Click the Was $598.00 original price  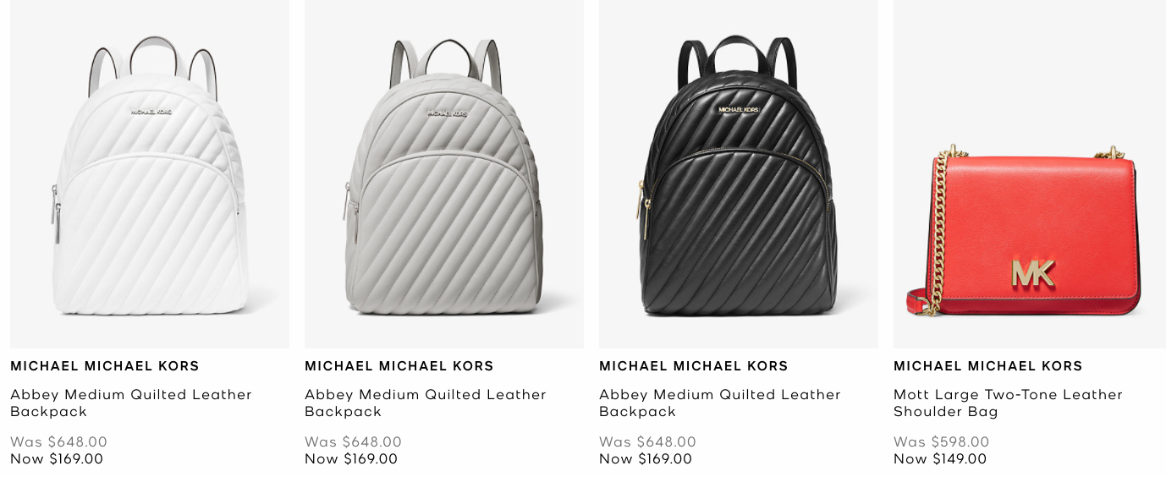tap(942, 441)
